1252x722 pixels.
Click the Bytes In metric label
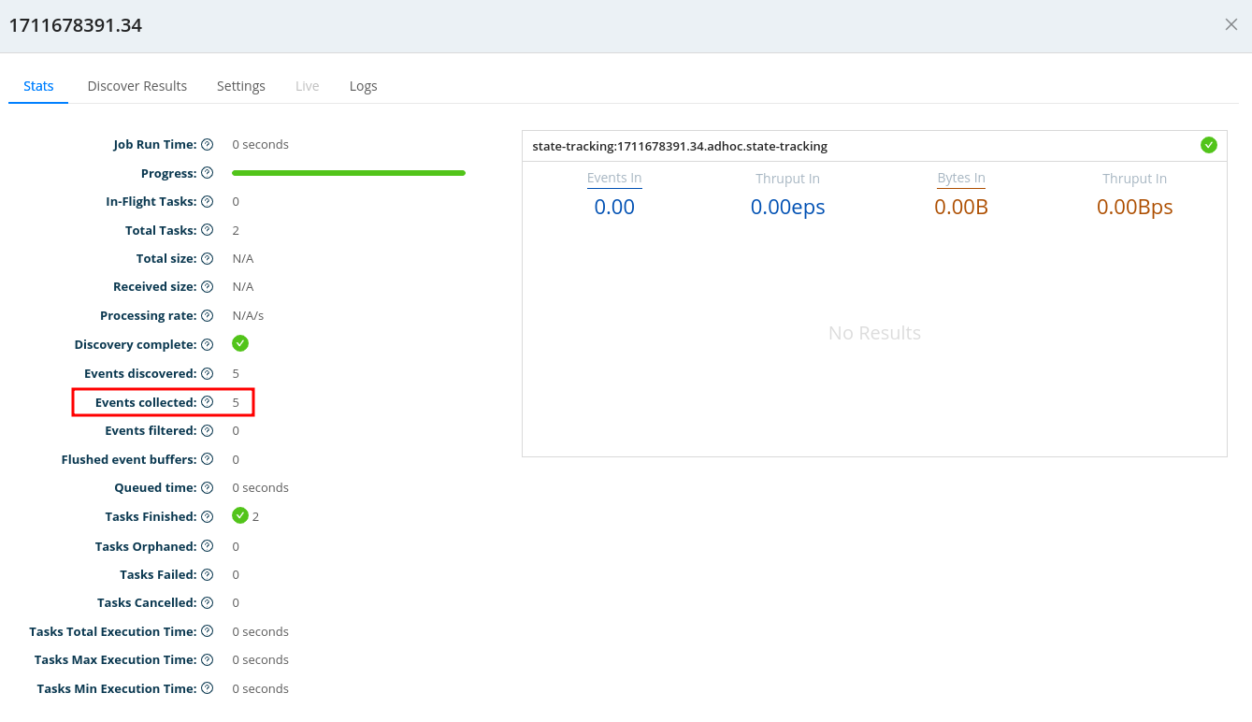[960, 179]
